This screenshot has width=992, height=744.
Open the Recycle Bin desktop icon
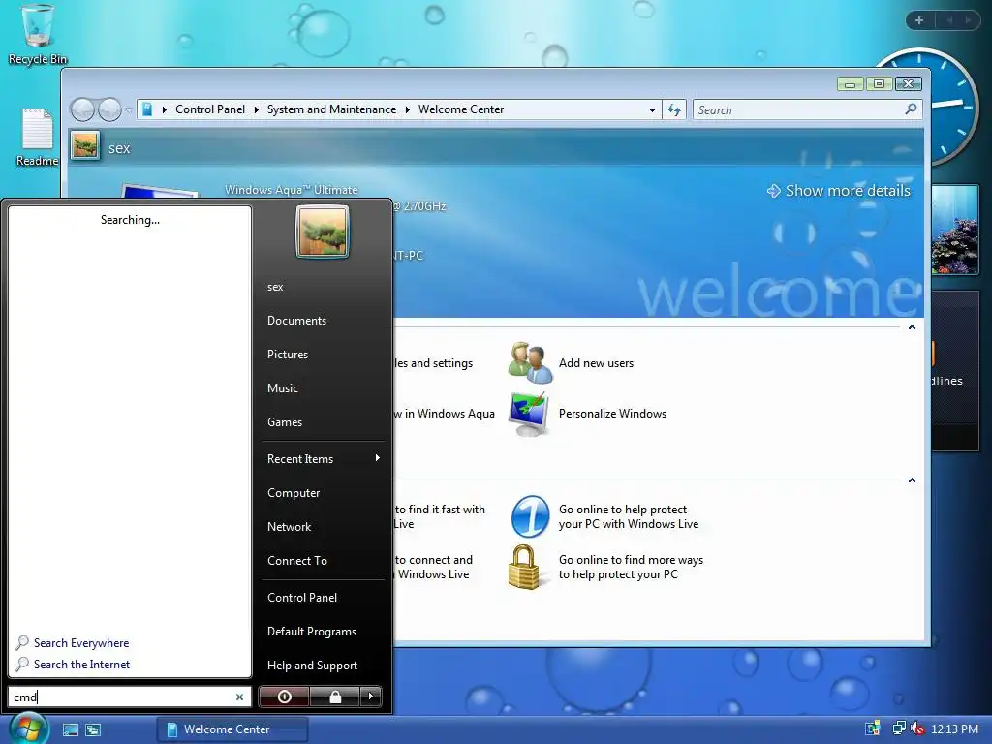pos(37,34)
